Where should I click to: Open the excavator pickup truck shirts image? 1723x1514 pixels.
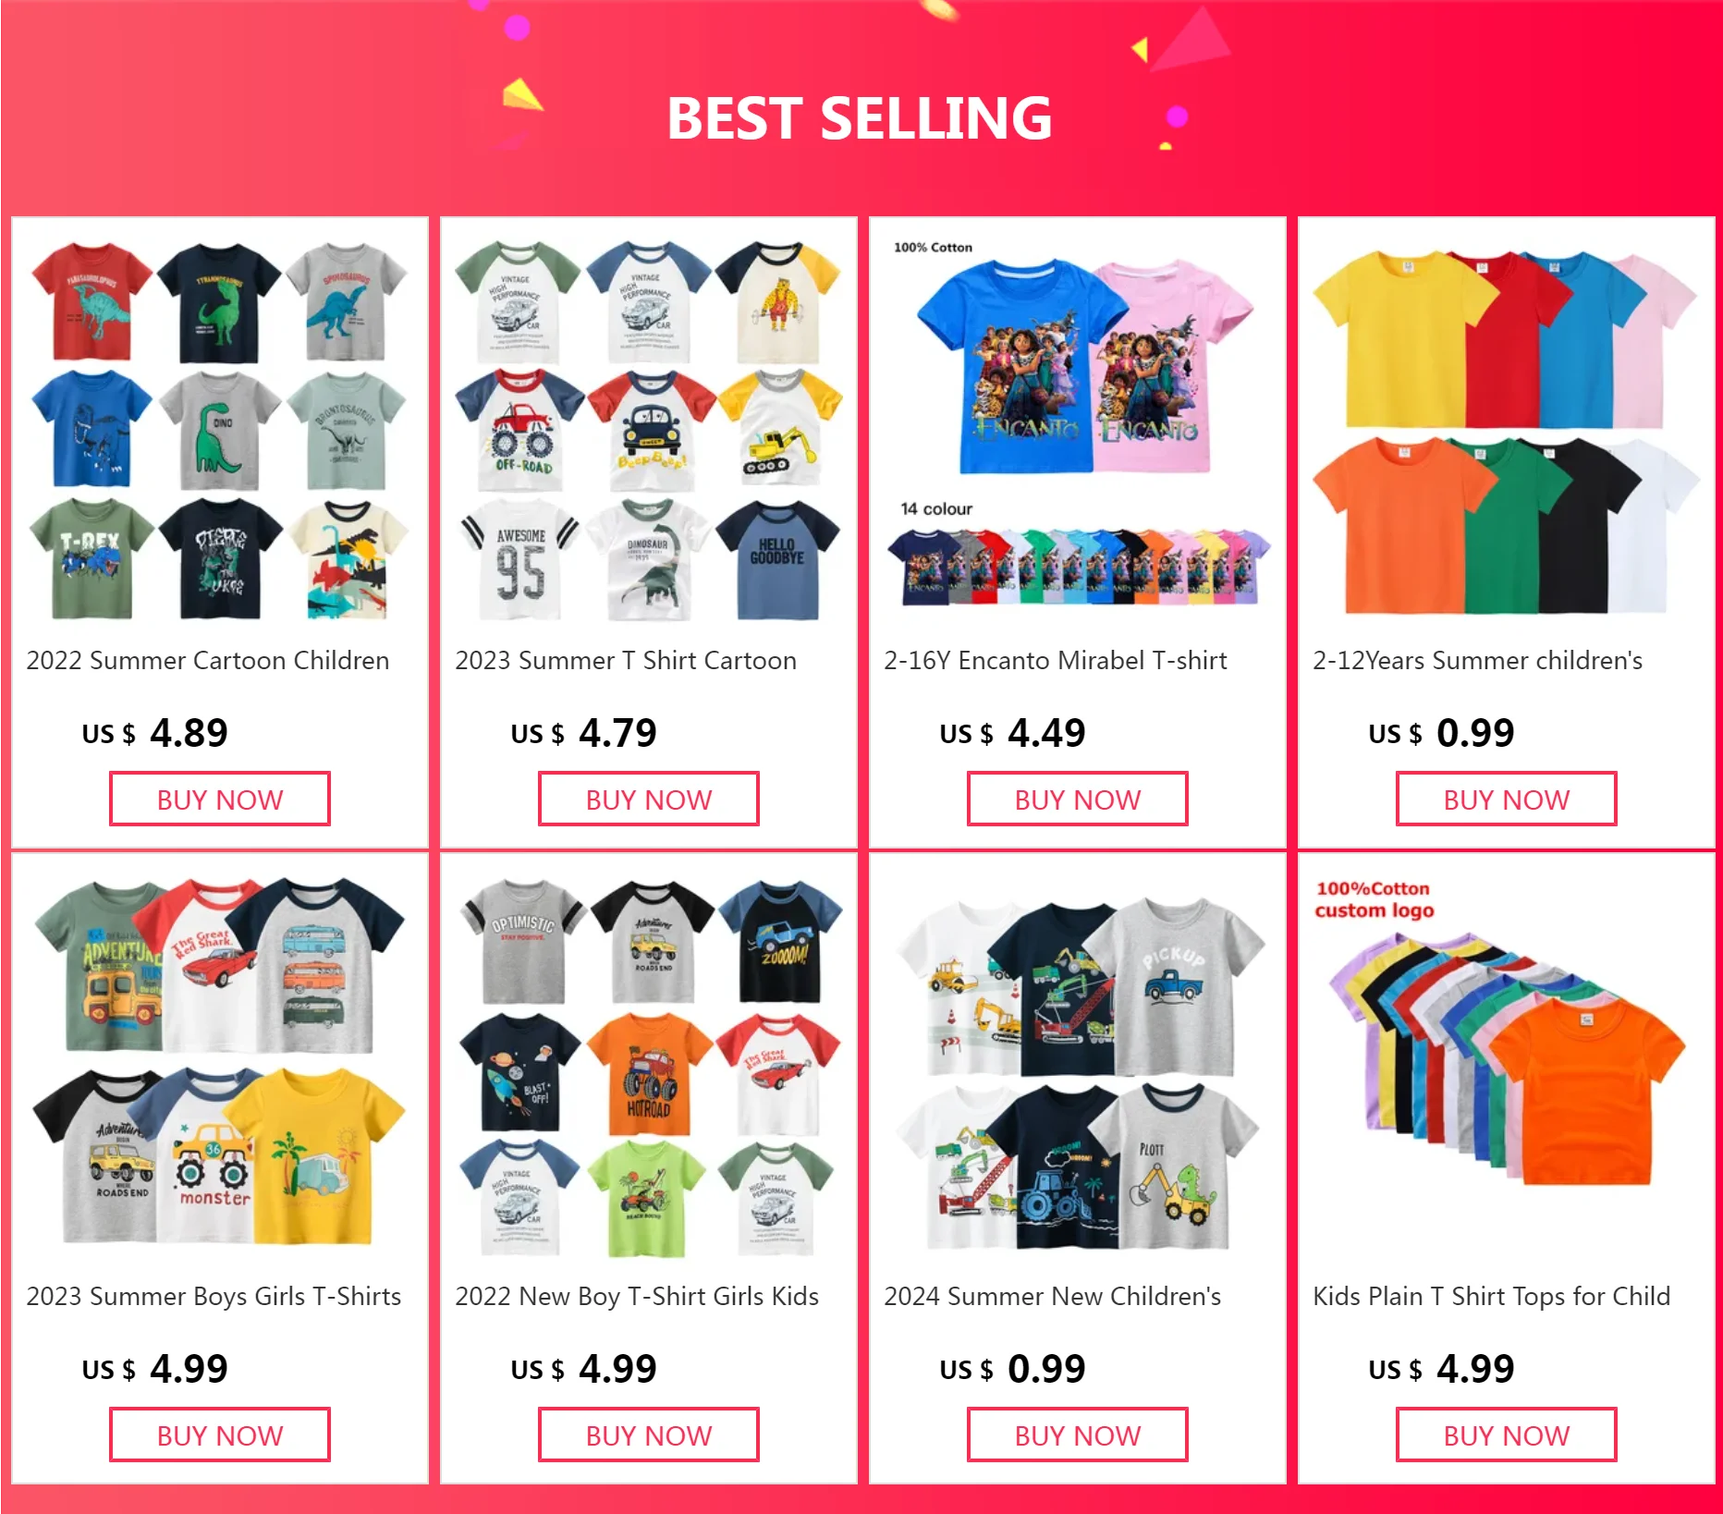1078,1064
